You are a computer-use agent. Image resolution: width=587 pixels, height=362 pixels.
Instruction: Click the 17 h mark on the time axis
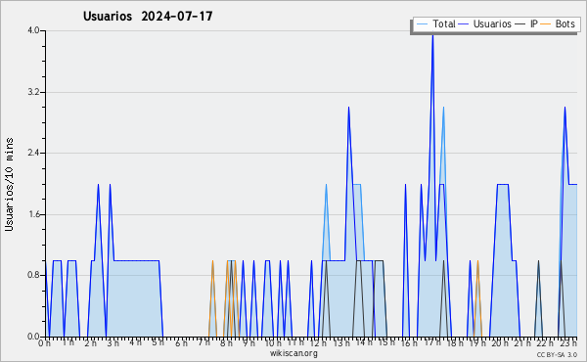click(x=430, y=342)
